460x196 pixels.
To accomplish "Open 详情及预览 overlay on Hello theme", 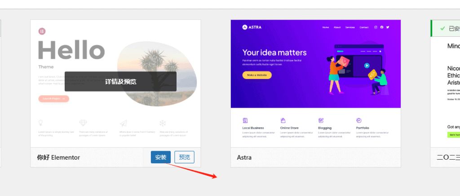I will click(120, 82).
